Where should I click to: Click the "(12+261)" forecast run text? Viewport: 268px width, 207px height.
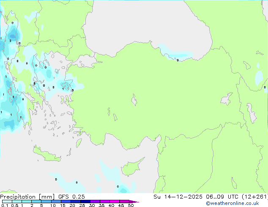point(255,197)
